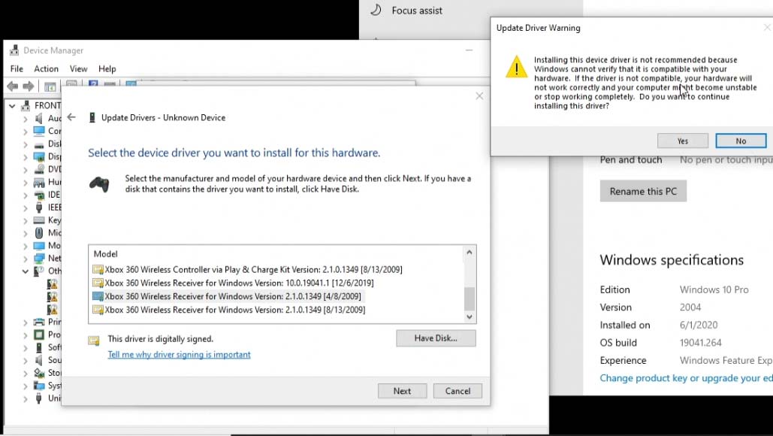Expand the System devices node chevron

click(x=25, y=386)
